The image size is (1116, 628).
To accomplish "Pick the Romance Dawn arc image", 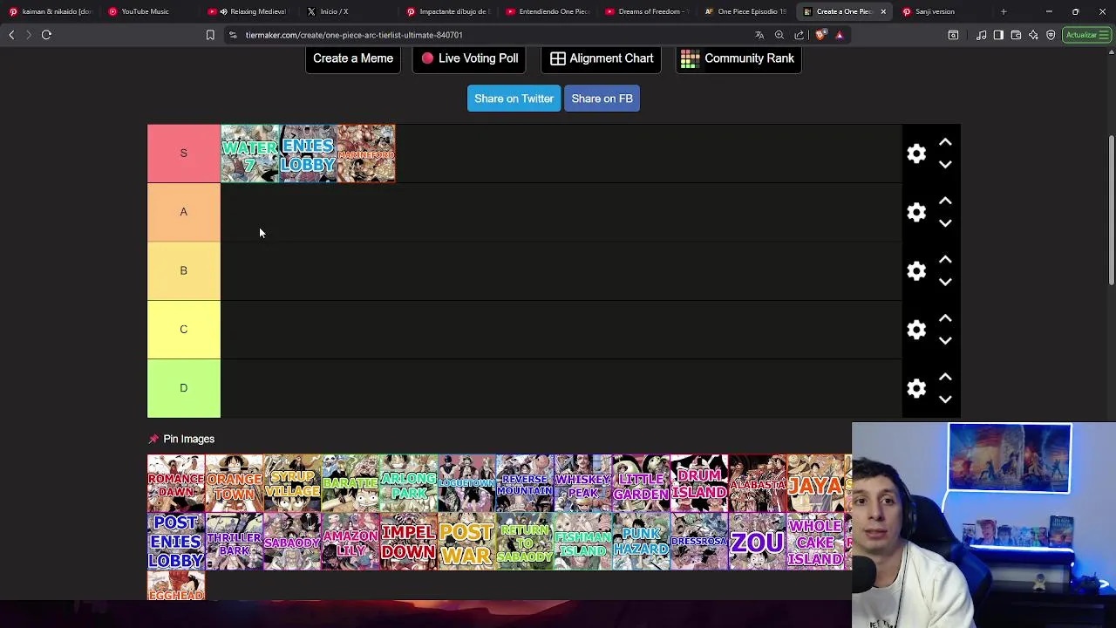I will coord(176,482).
